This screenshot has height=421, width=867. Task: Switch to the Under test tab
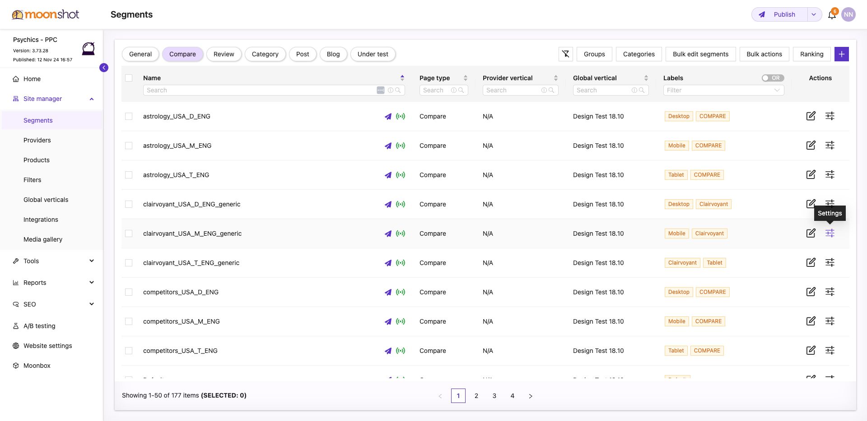(x=373, y=54)
